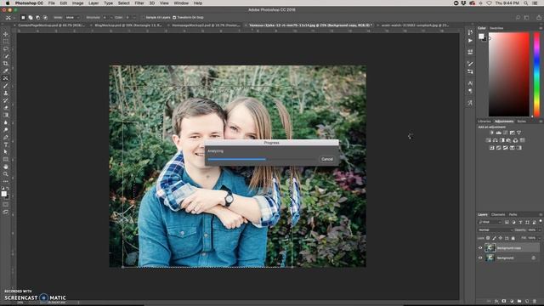This screenshot has width=544, height=306.
Task: Select the Clone Stamp tool
Action: pyautogui.click(x=6, y=93)
